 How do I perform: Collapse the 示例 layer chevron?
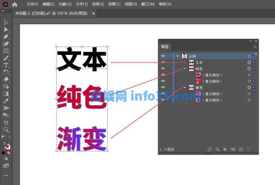pos(178,56)
